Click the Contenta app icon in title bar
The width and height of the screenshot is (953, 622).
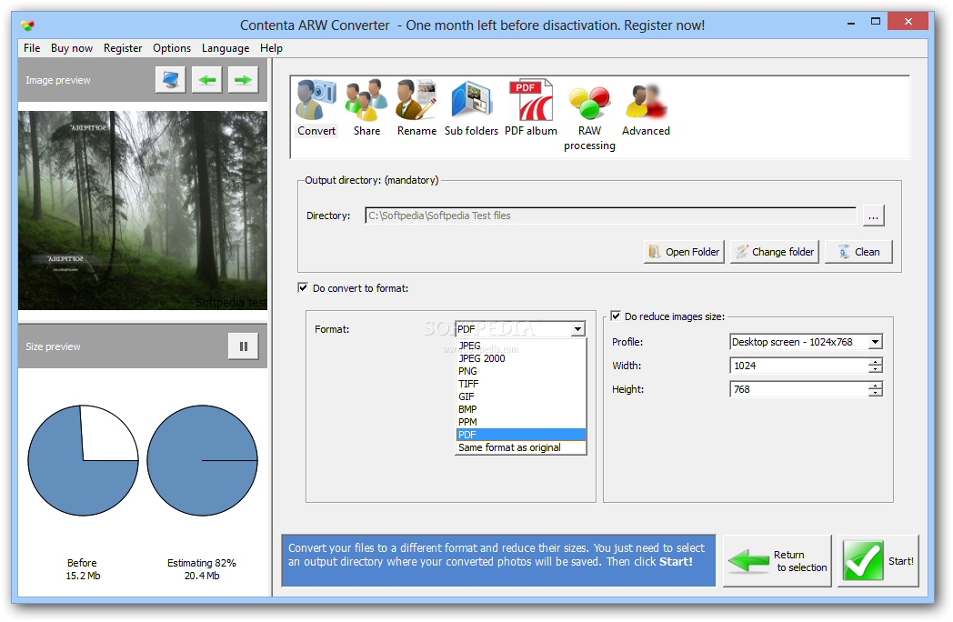click(27, 25)
